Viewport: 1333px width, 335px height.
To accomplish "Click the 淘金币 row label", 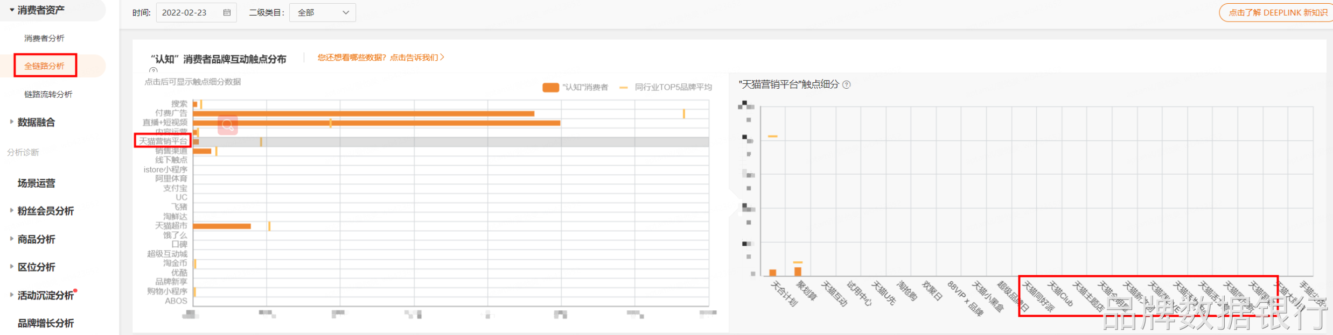I will (175, 263).
